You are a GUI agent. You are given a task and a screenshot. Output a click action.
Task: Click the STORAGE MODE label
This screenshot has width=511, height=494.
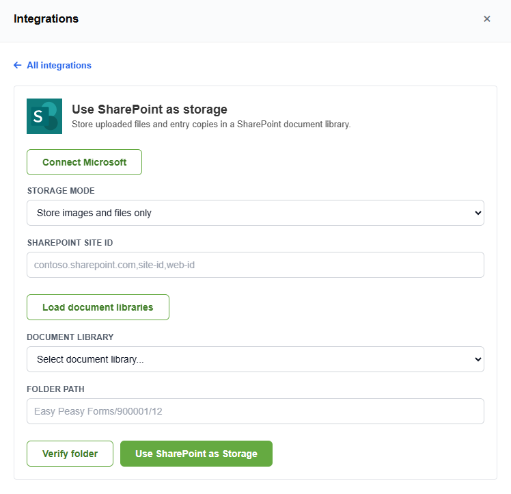point(61,191)
